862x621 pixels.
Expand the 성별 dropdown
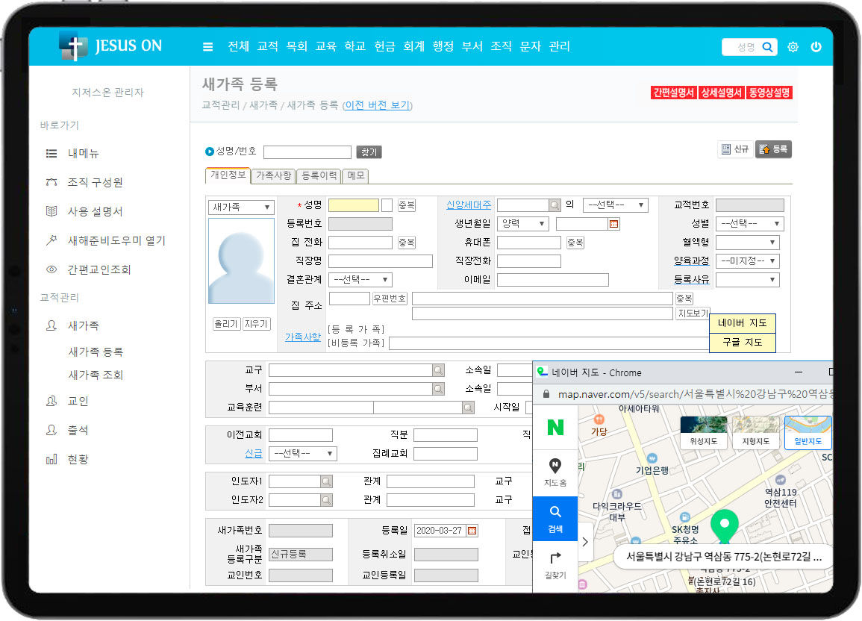tap(749, 224)
